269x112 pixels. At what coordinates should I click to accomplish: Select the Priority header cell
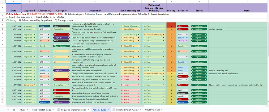coord(171,8)
